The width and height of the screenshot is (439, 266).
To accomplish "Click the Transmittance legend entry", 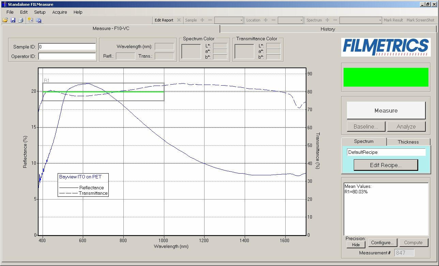I will [84, 193].
